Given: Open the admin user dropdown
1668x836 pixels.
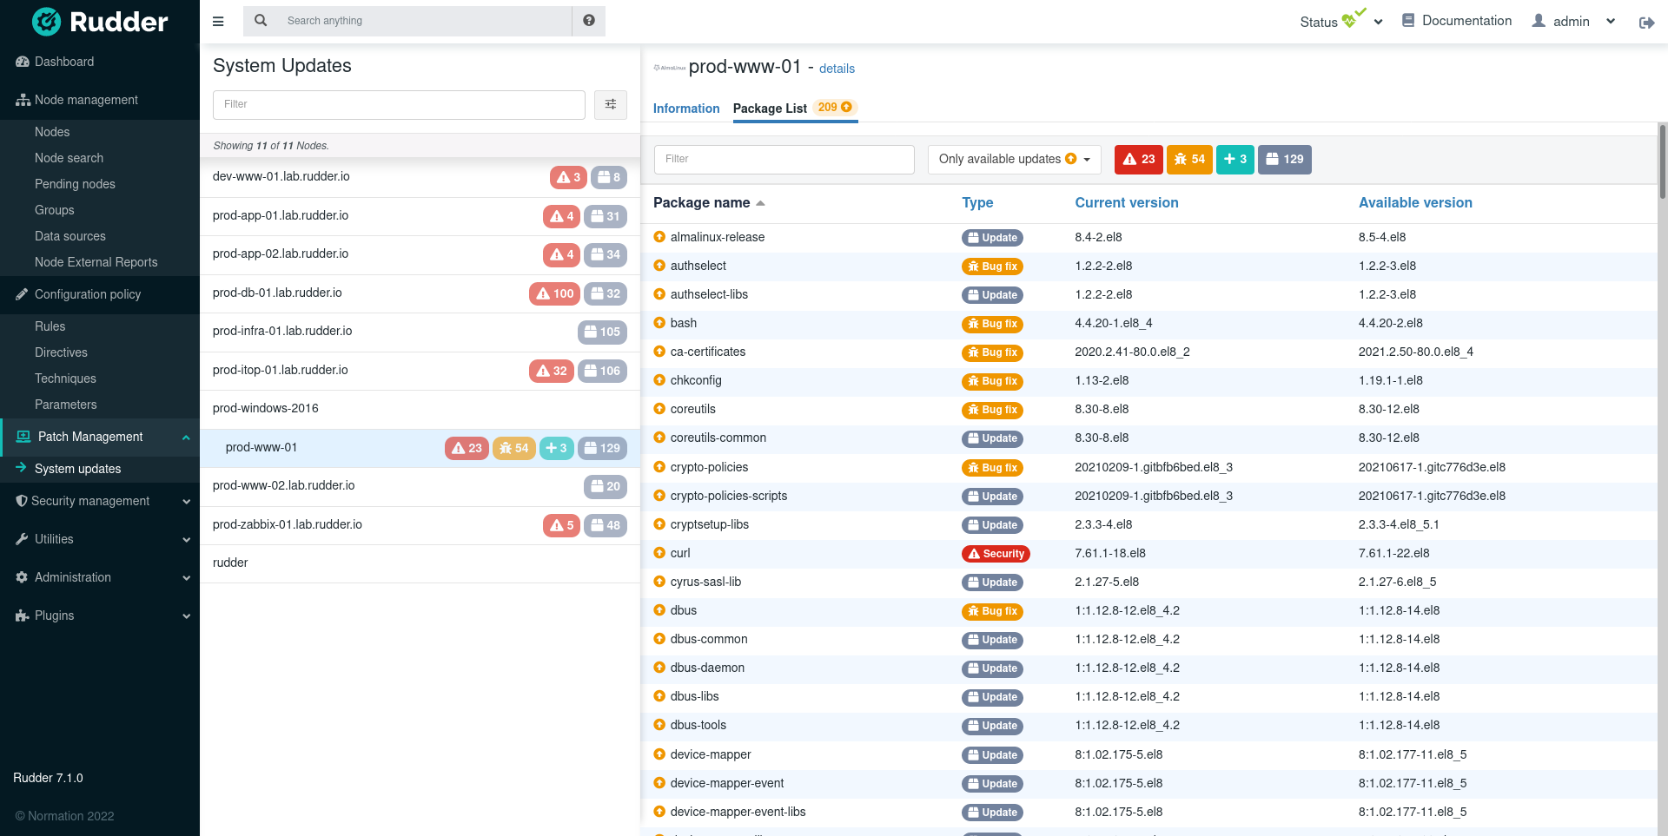Looking at the screenshot, I should pos(1574,22).
